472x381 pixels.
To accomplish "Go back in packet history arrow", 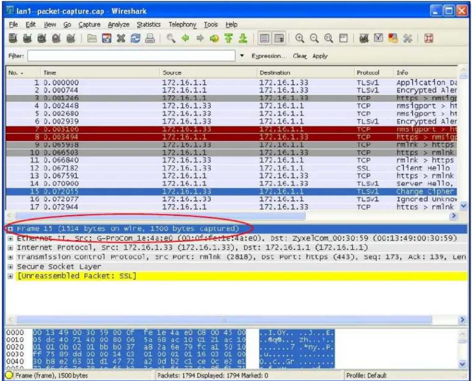I will point(185,38).
